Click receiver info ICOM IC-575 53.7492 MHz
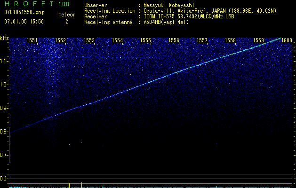Screen dimensions: 296x188 click(x=189, y=16)
